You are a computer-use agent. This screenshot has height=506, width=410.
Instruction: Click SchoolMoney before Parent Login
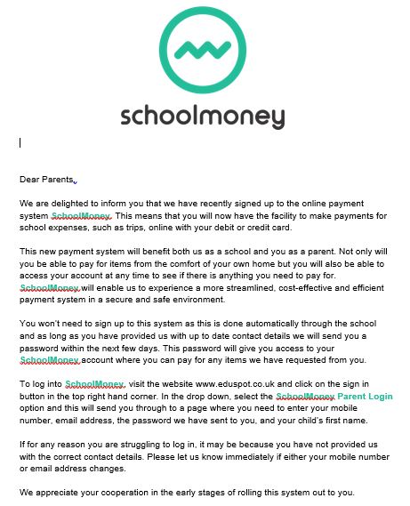(x=305, y=397)
